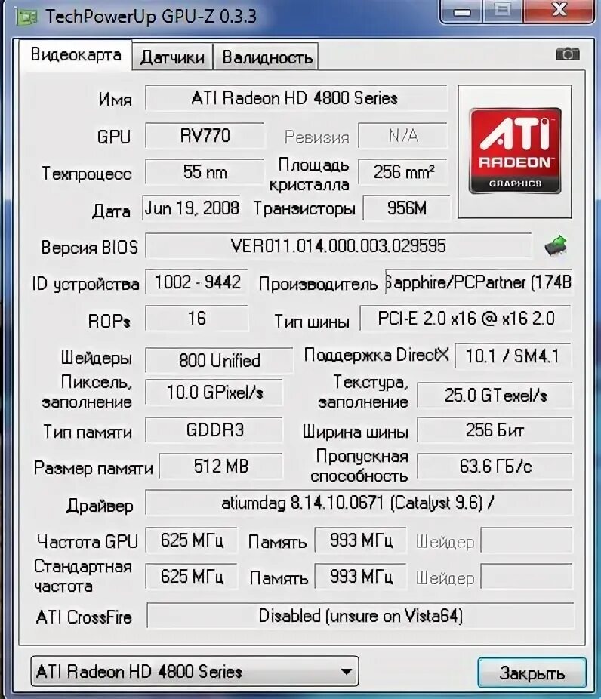Image resolution: width=601 pixels, height=699 pixels.
Task: Click the empty Шейдер field in Частота GPU row
Action: [526, 540]
